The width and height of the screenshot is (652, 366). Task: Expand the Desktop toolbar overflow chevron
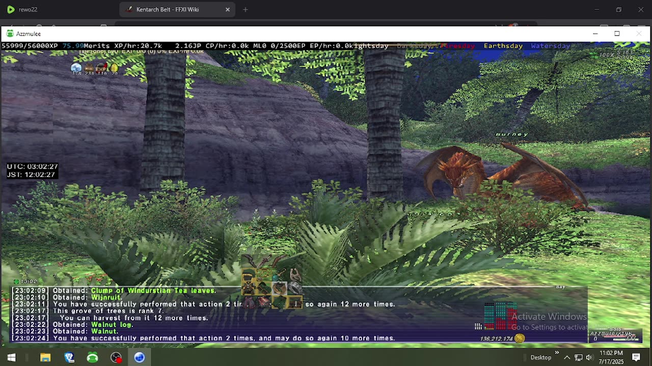(x=557, y=353)
